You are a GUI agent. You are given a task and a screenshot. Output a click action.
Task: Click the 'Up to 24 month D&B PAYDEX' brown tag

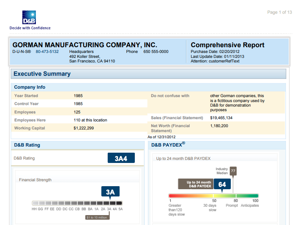click(x=196, y=184)
